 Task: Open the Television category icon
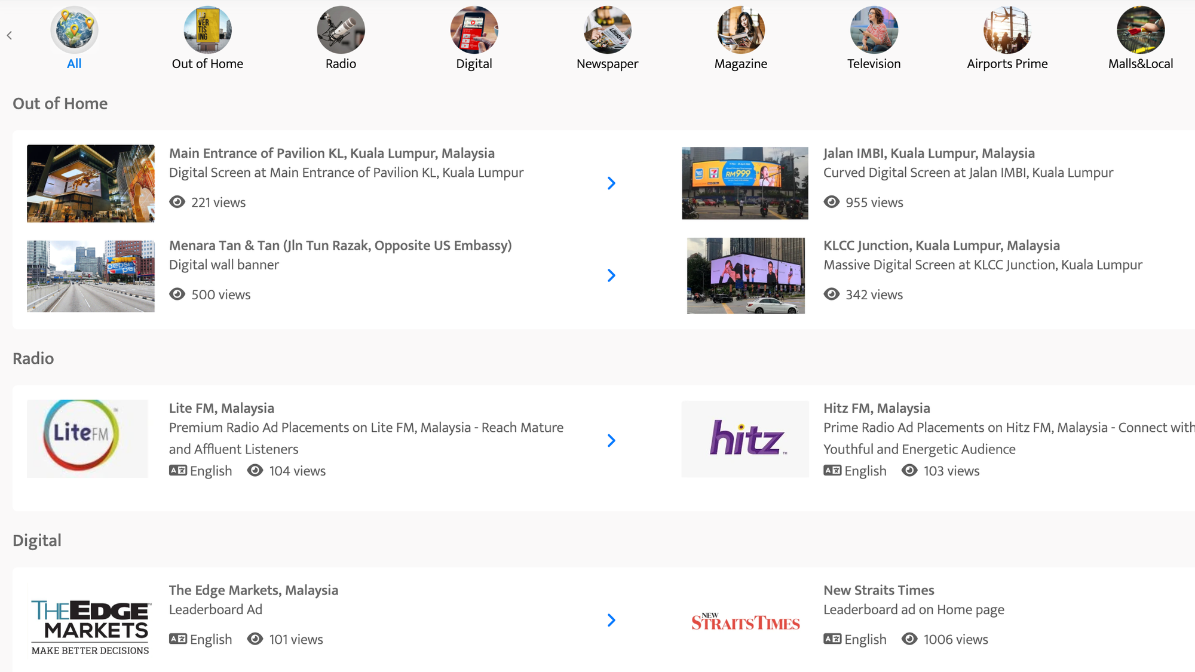click(x=874, y=30)
